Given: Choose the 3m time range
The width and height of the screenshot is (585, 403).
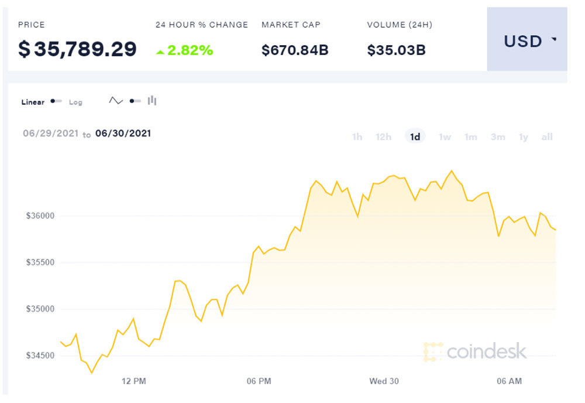Looking at the screenshot, I should point(498,137).
